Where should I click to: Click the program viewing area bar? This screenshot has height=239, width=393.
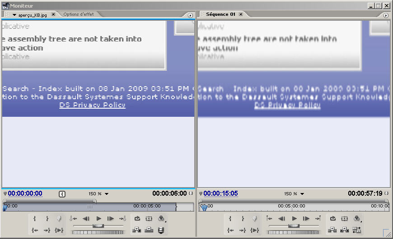[294, 201]
